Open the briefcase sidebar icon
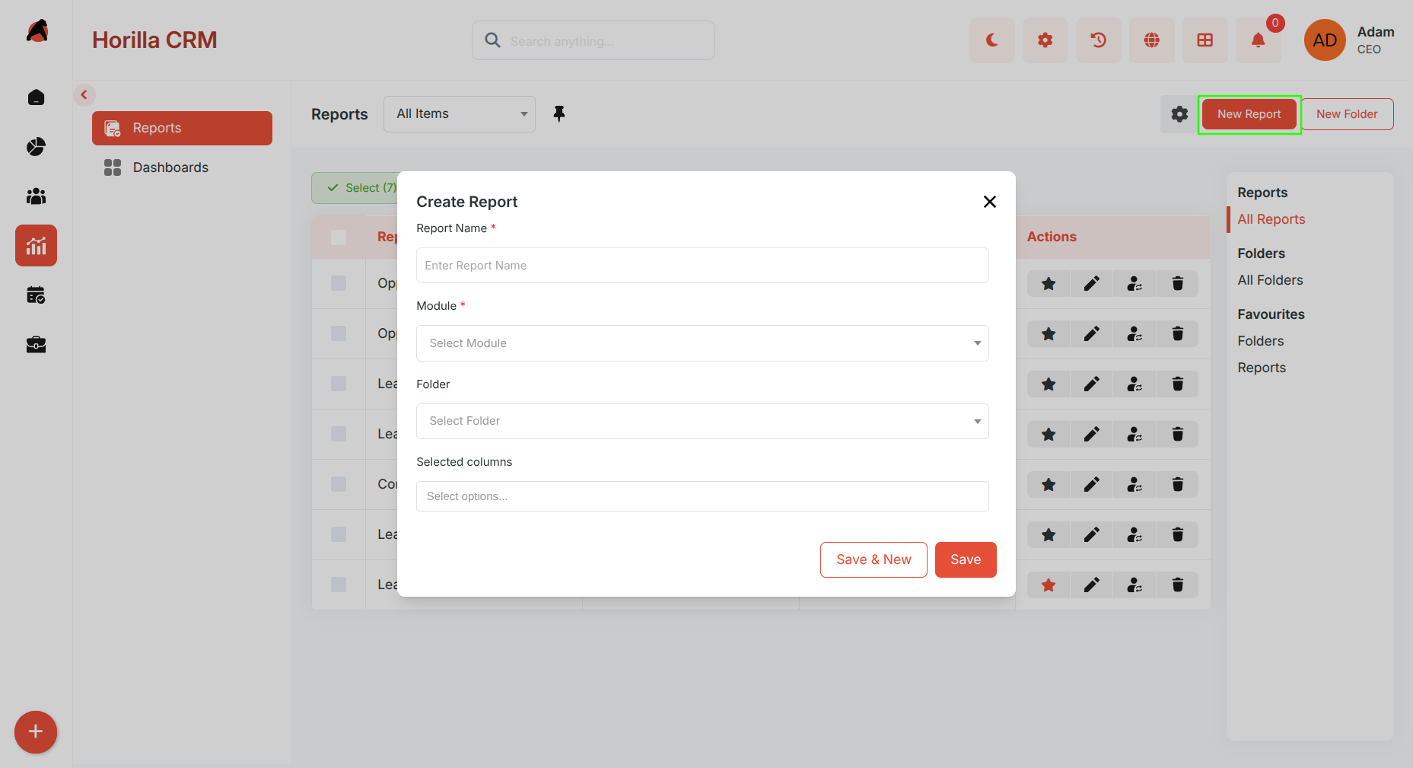1413x768 pixels. point(36,345)
